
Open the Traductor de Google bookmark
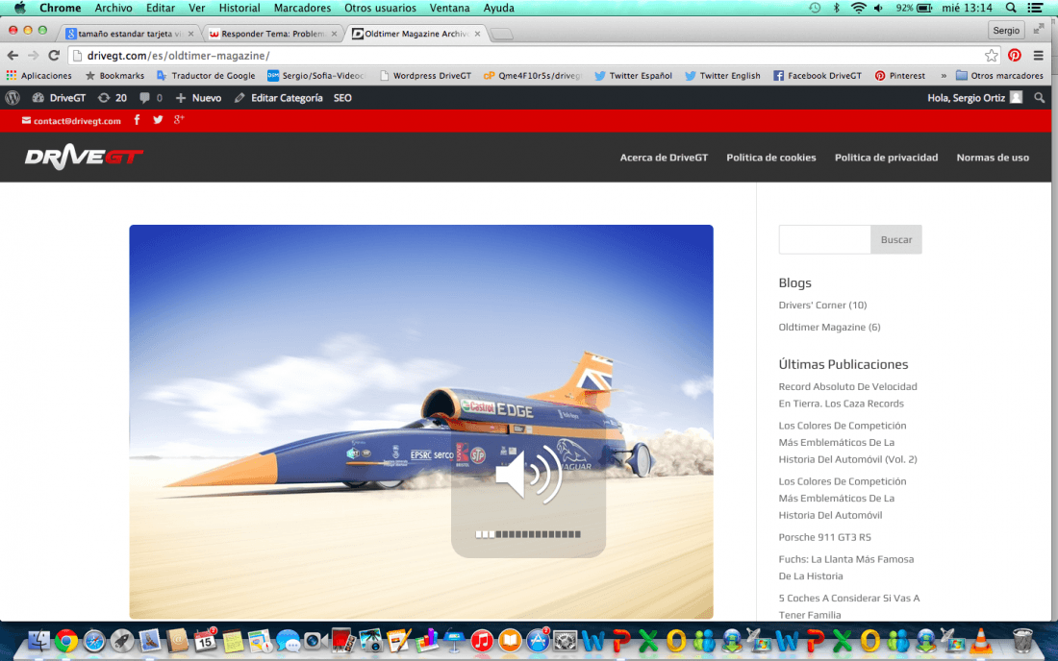point(206,76)
